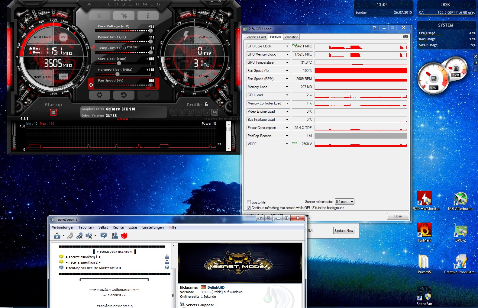
Task: Open contacts icon in TeamSpeak toolbar
Action: (x=115, y=236)
